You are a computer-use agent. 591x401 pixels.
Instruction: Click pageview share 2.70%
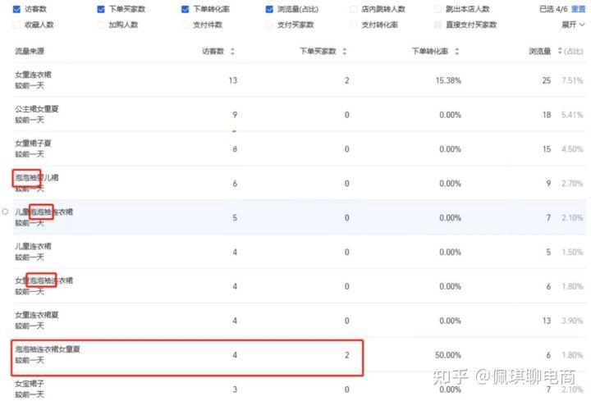[x=572, y=184]
